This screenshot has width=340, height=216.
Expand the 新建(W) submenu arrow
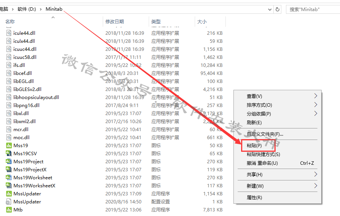pyautogui.click(x=316, y=186)
